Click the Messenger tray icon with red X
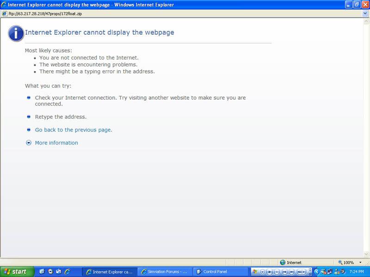Screen dimensions: 370x277 pyautogui.click(x=324, y=272)
